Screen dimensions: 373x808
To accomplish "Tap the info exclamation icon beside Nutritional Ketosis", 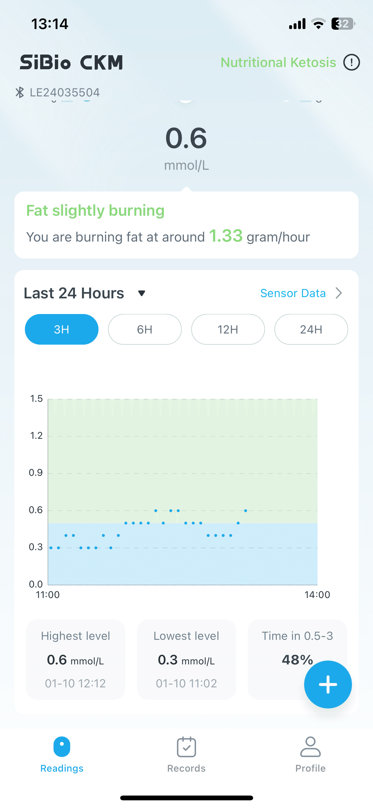I will pyautogui.click(x=351, y=62).
